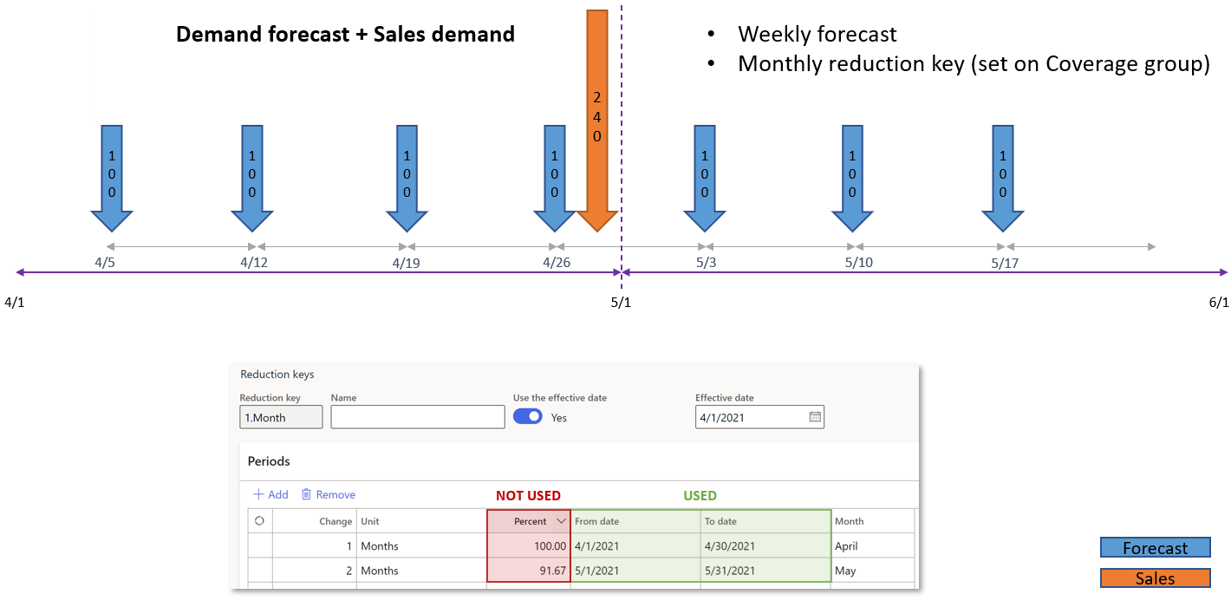Select the row selector circle in grid header
Viewport: 1231px width, 607px height.
coord(259,521)
